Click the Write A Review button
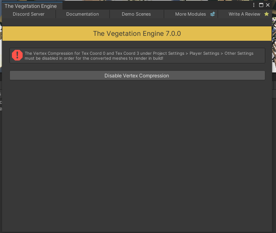The image size is (276, 233). pos(245,14)
